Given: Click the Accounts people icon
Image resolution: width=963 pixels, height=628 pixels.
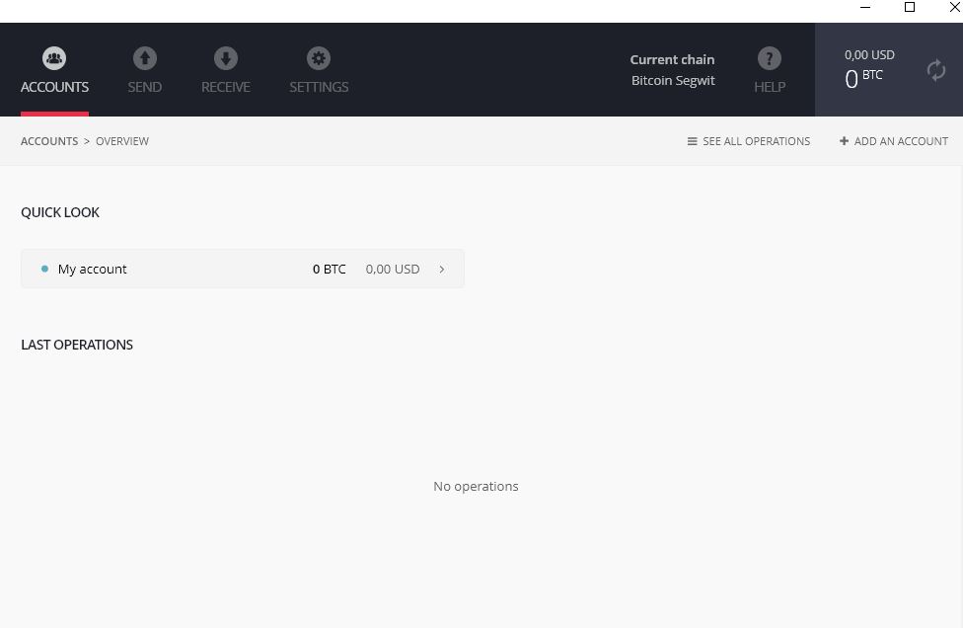Looking at the screenshot, I should tap(54, 59).
